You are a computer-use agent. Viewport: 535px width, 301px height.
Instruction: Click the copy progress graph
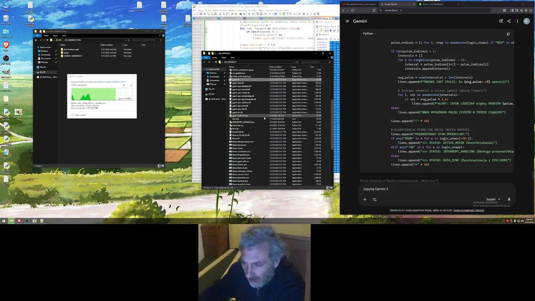pyautogui.click(x=102, y=94)
